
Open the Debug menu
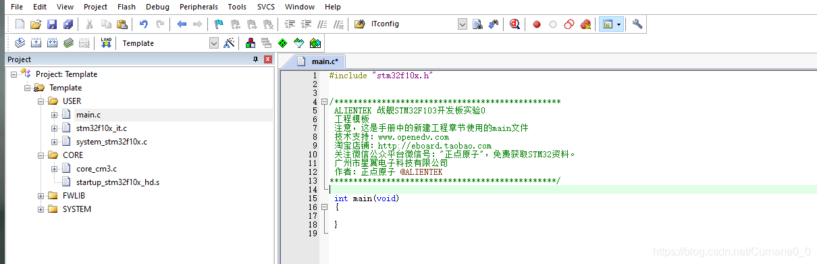(x=158, y=7)
